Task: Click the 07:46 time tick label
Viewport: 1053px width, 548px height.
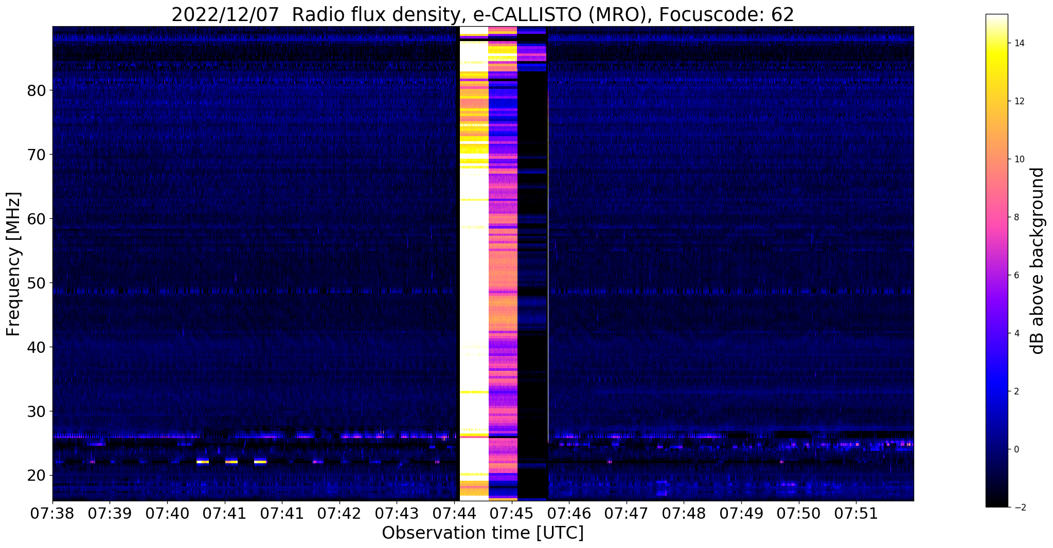Action: (x=569, y=513)
